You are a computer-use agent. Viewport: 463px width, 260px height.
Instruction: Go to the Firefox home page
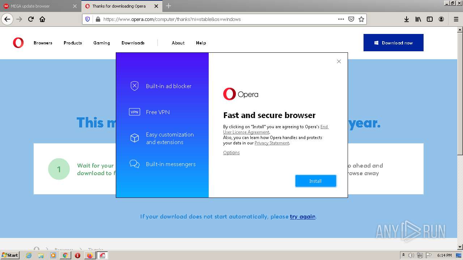click(42, 19)
